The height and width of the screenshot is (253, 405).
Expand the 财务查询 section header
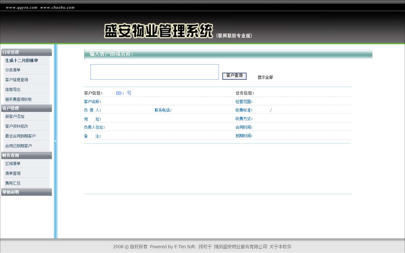tap(27, 155)
